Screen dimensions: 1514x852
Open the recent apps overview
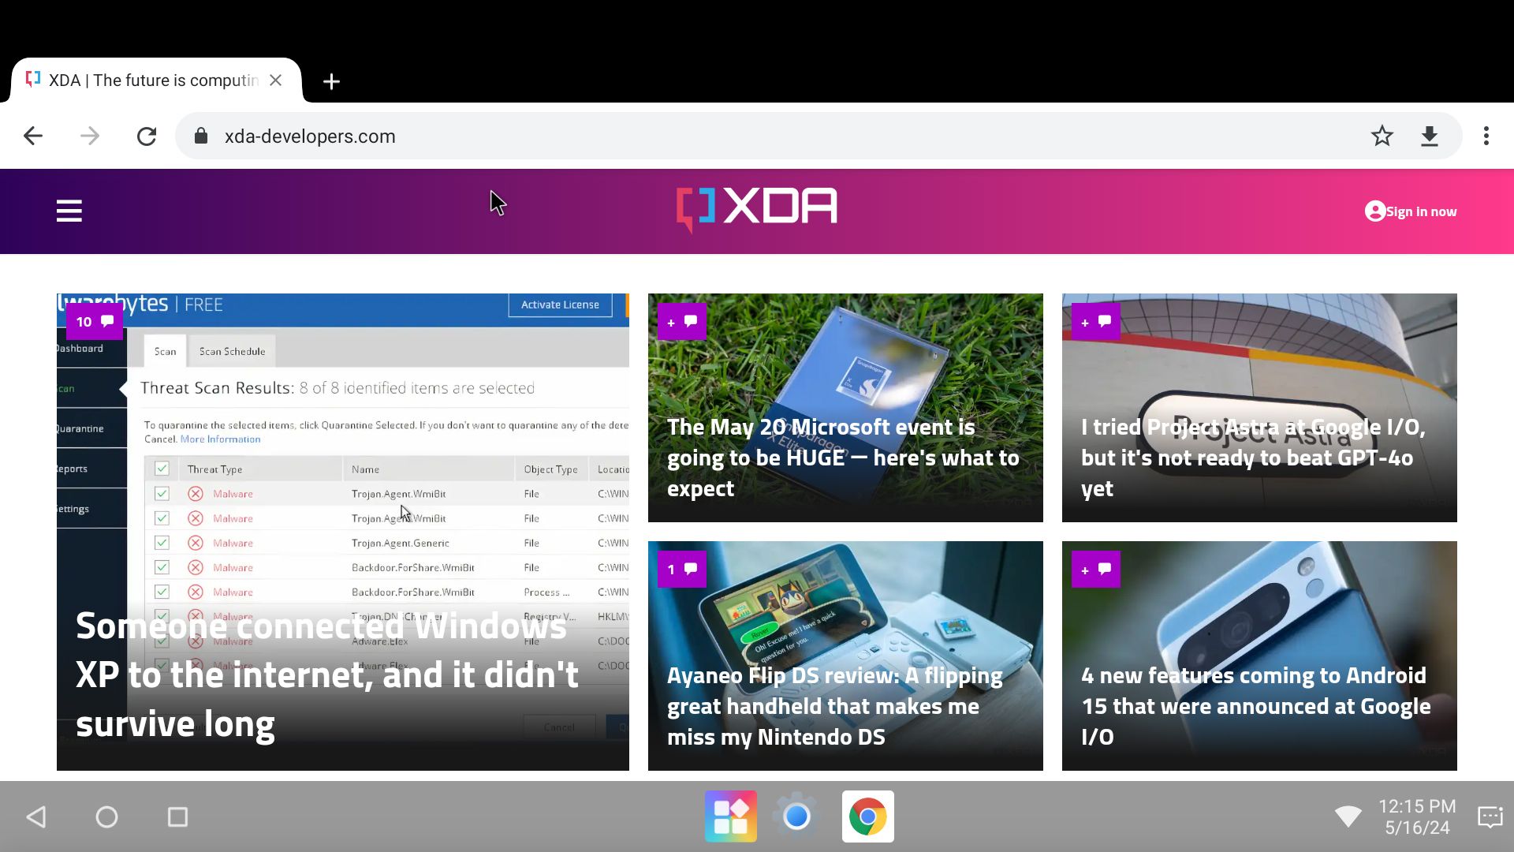(178, 816)
